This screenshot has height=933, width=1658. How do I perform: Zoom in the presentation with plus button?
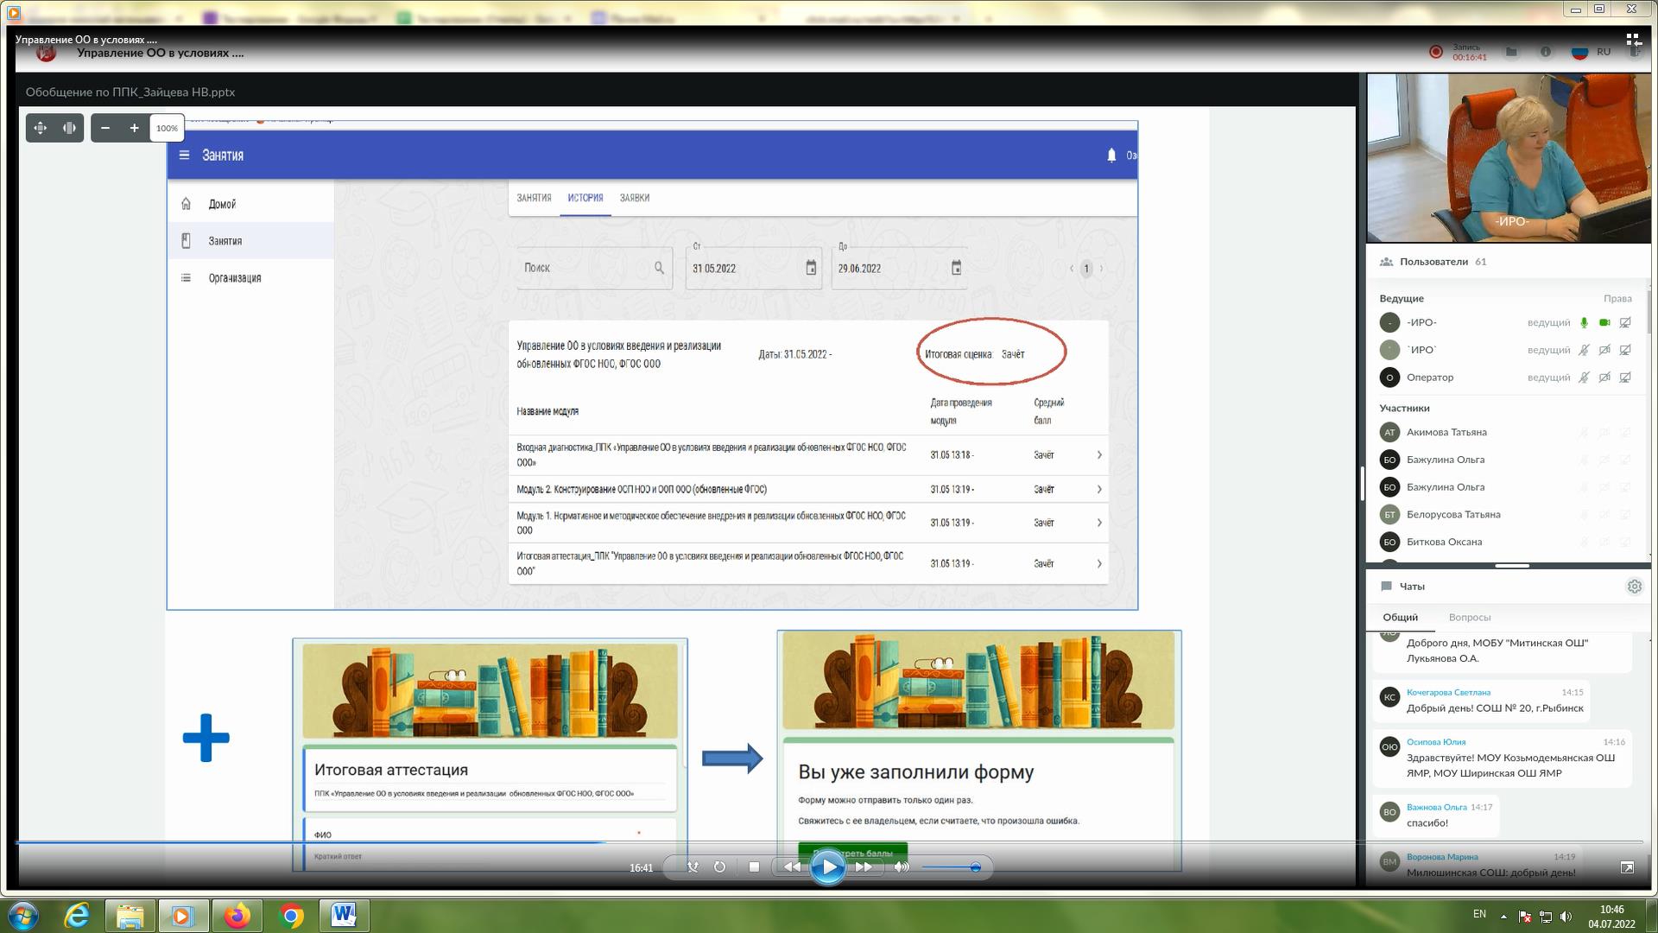tap(134, 128)
